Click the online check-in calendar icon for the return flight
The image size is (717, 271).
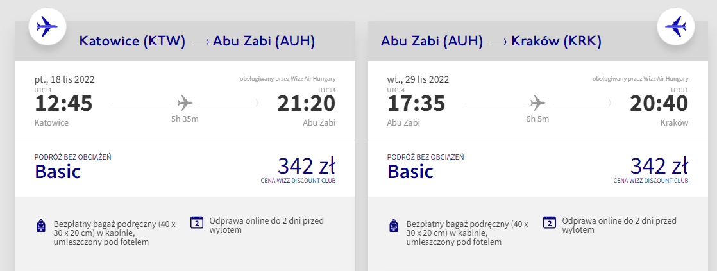[549, 222]
